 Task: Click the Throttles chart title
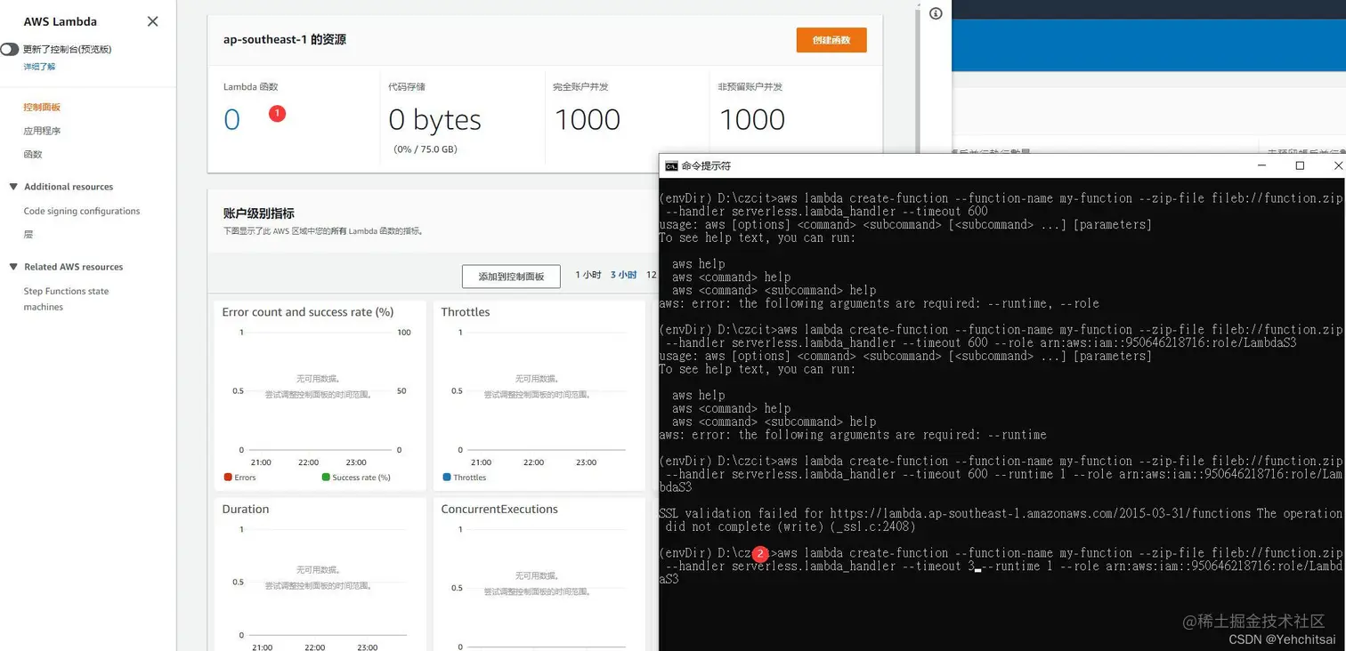tap(466, 312)
